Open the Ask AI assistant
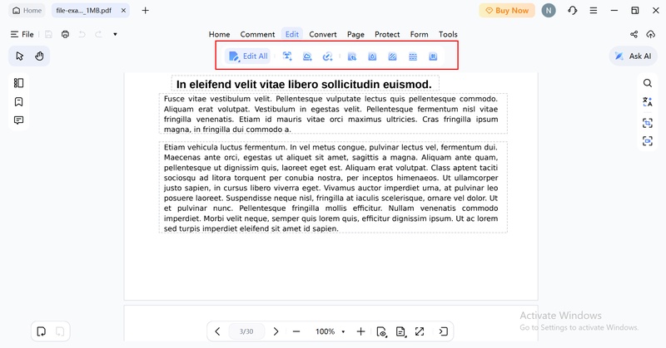The width and height of the screenshot is (666, 348). [634, 56]
